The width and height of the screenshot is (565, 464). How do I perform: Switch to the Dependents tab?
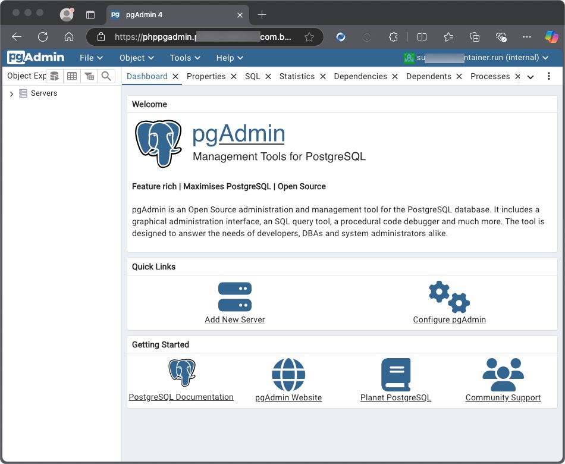click(428, 76)
